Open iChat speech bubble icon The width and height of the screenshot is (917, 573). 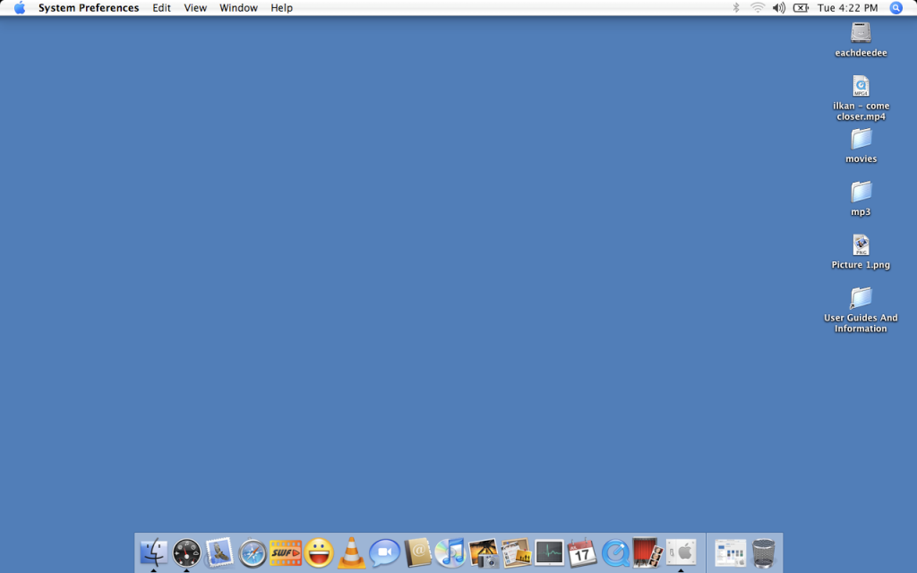(x=385, y=552)
